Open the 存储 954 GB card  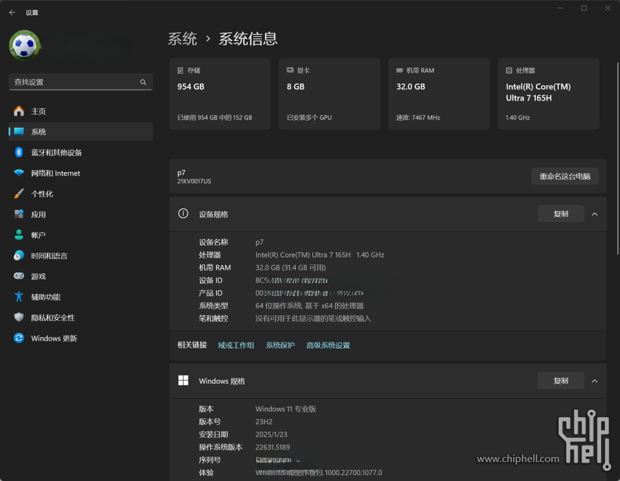(x=220, y=94)
